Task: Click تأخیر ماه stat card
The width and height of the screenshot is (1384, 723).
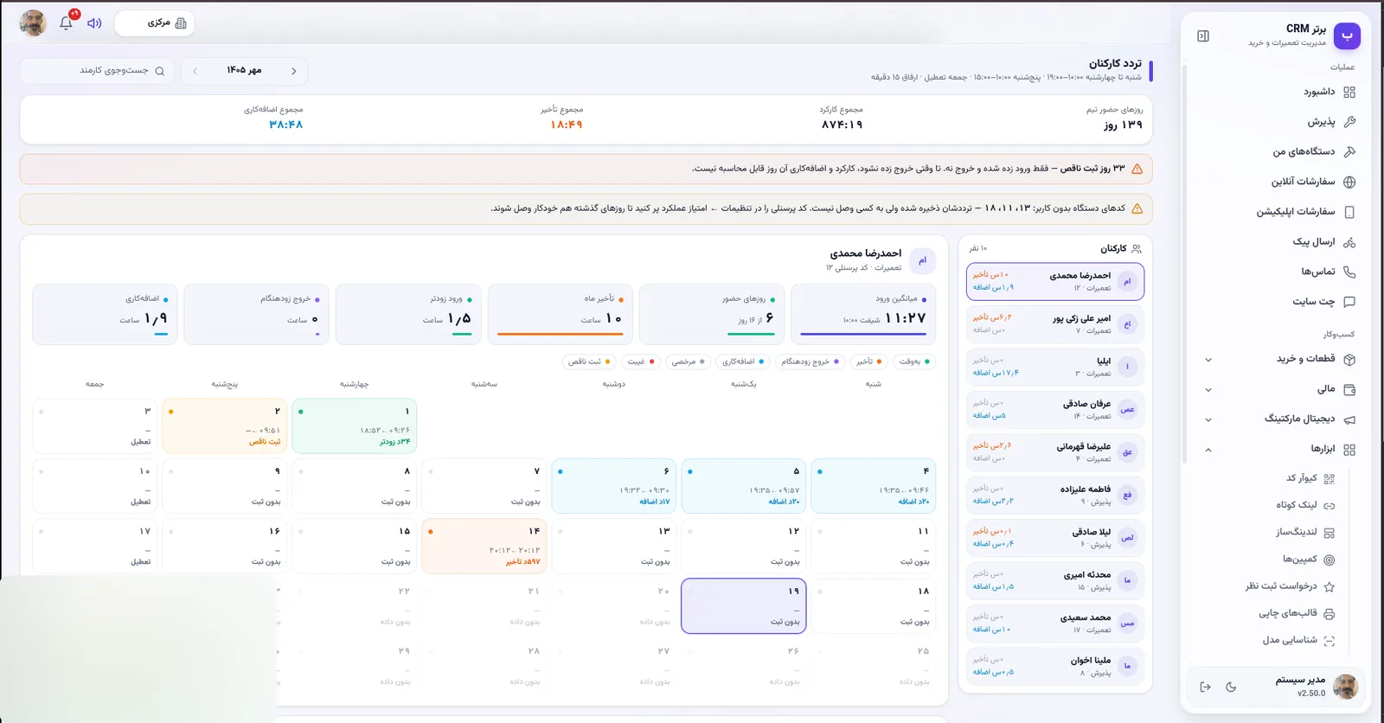Action: (x=560, y=315)
